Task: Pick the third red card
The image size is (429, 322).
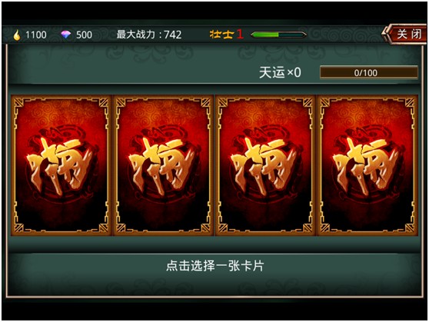Action: click(x=265, y=165)
